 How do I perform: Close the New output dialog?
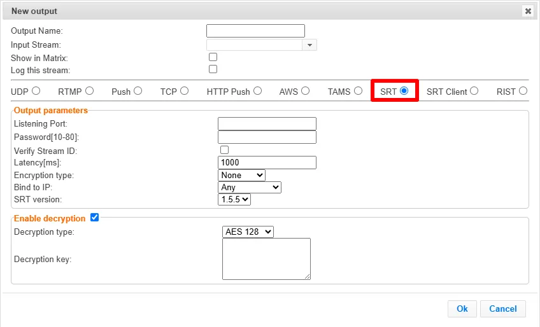coord(528,11)
